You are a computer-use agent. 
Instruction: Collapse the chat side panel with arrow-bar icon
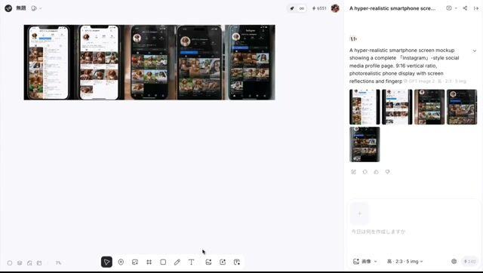tap(476, 8)
